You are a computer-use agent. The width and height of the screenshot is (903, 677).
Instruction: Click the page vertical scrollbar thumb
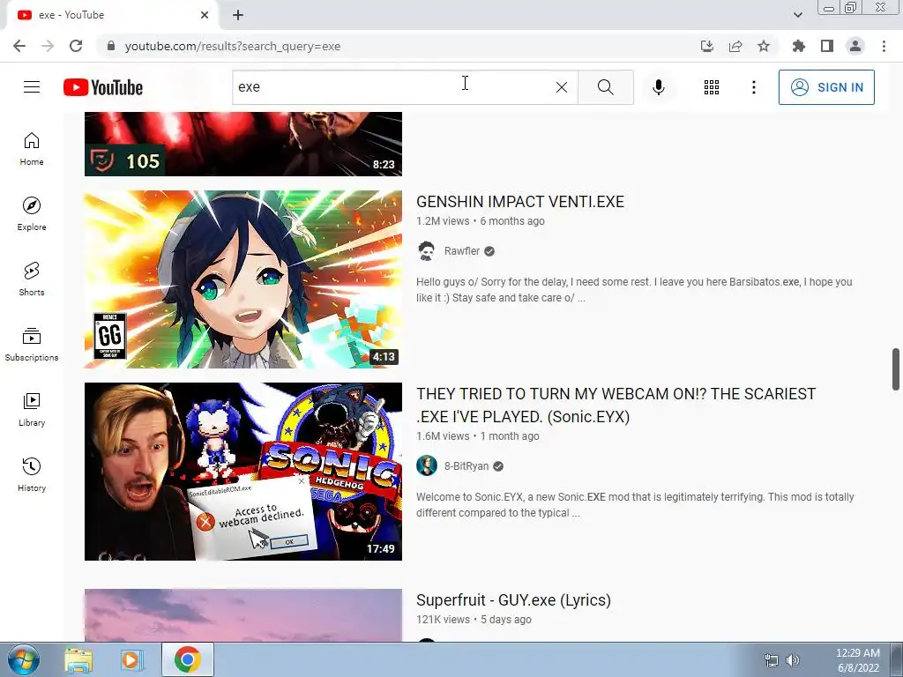[896, 369]
